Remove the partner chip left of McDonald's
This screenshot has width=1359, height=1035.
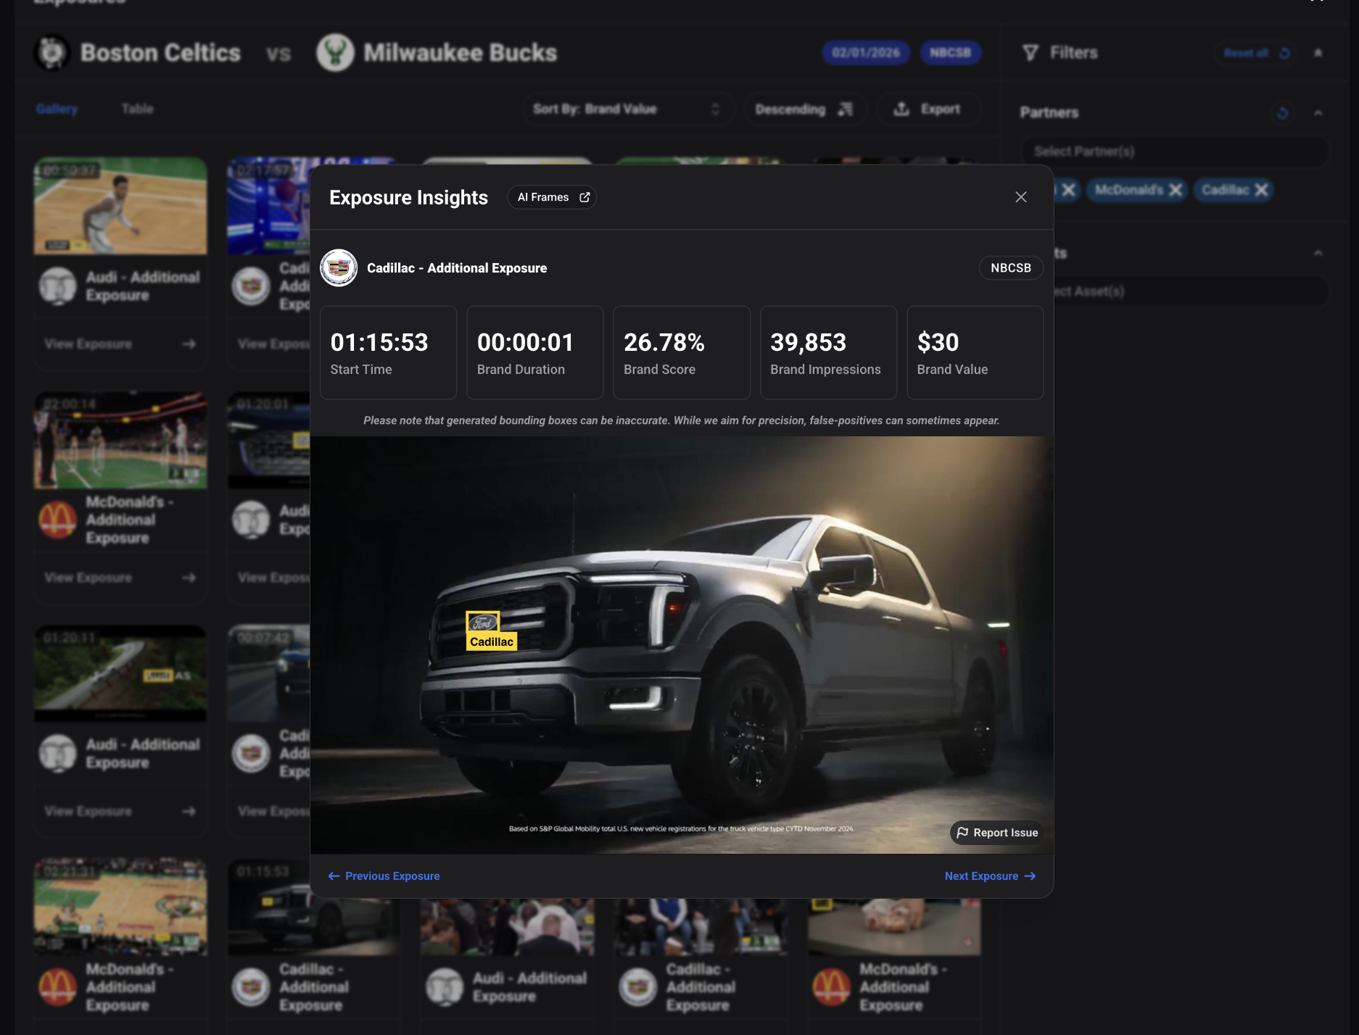pos(1068,190)
